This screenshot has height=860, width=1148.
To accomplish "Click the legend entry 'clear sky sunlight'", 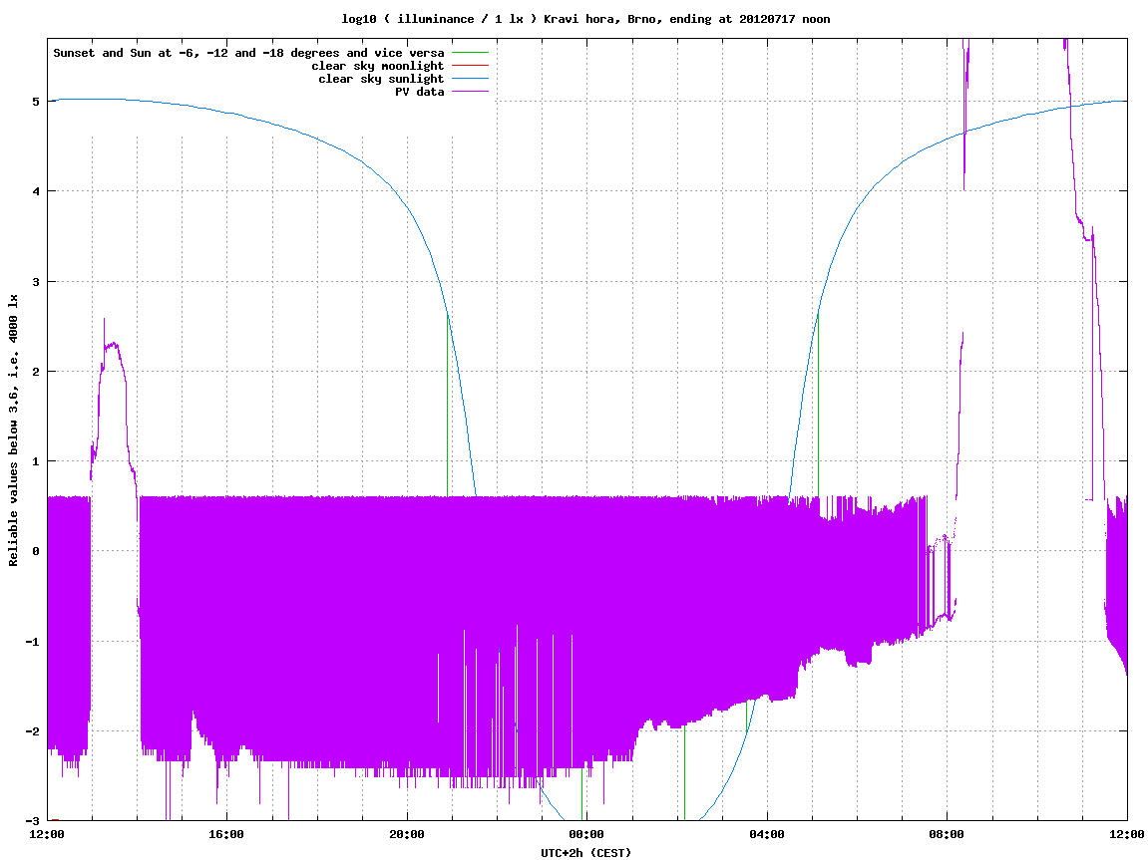I will (x=381, y=79).
